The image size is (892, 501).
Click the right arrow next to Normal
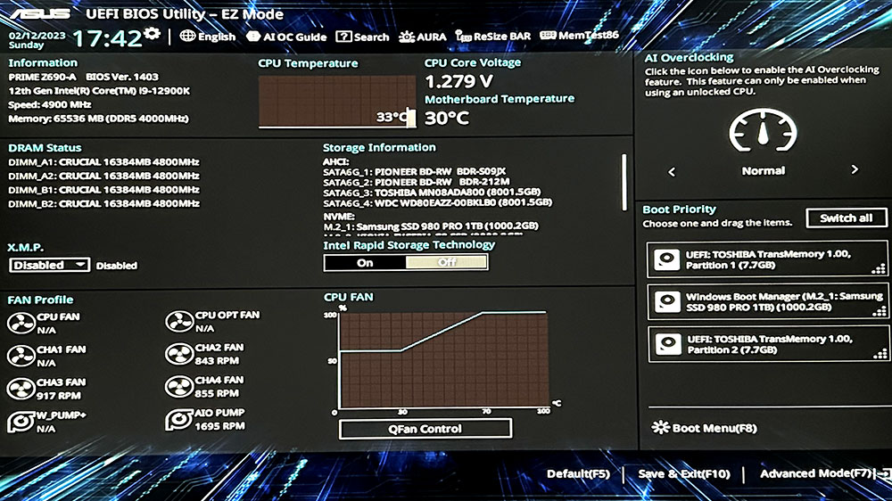(x=854, y=170)
